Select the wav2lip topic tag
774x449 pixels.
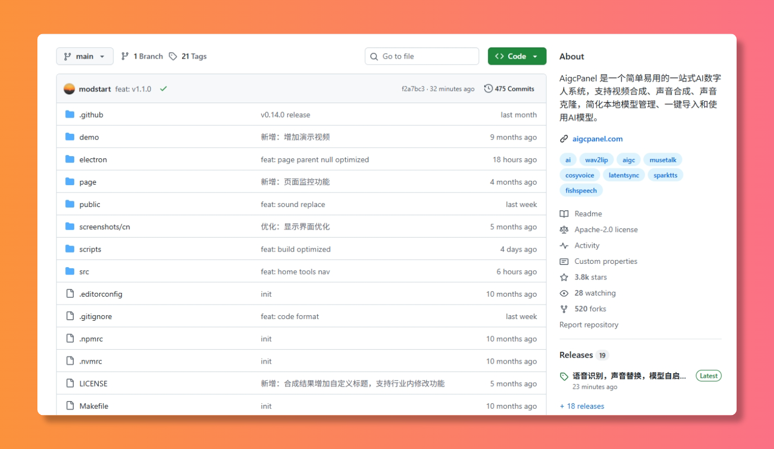tap(596, 160)
